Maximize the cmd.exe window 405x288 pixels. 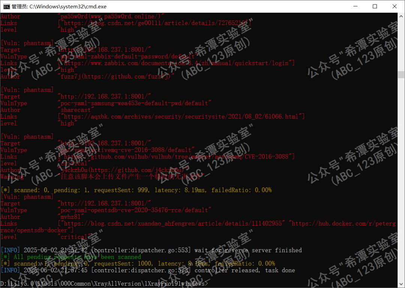tap(375, 6)
